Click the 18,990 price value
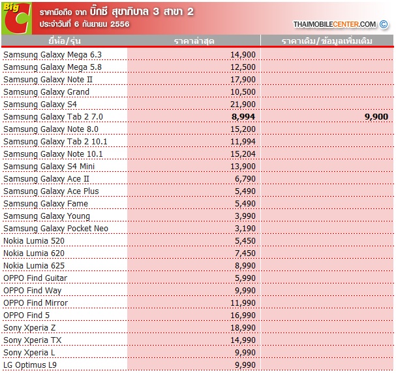Screen dimensions: 396x373 tap(243, 327)
